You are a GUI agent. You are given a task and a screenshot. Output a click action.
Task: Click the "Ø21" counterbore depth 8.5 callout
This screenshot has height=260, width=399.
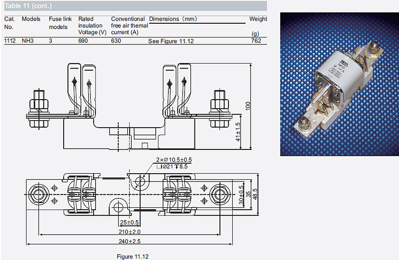click(x=172, y=167)
